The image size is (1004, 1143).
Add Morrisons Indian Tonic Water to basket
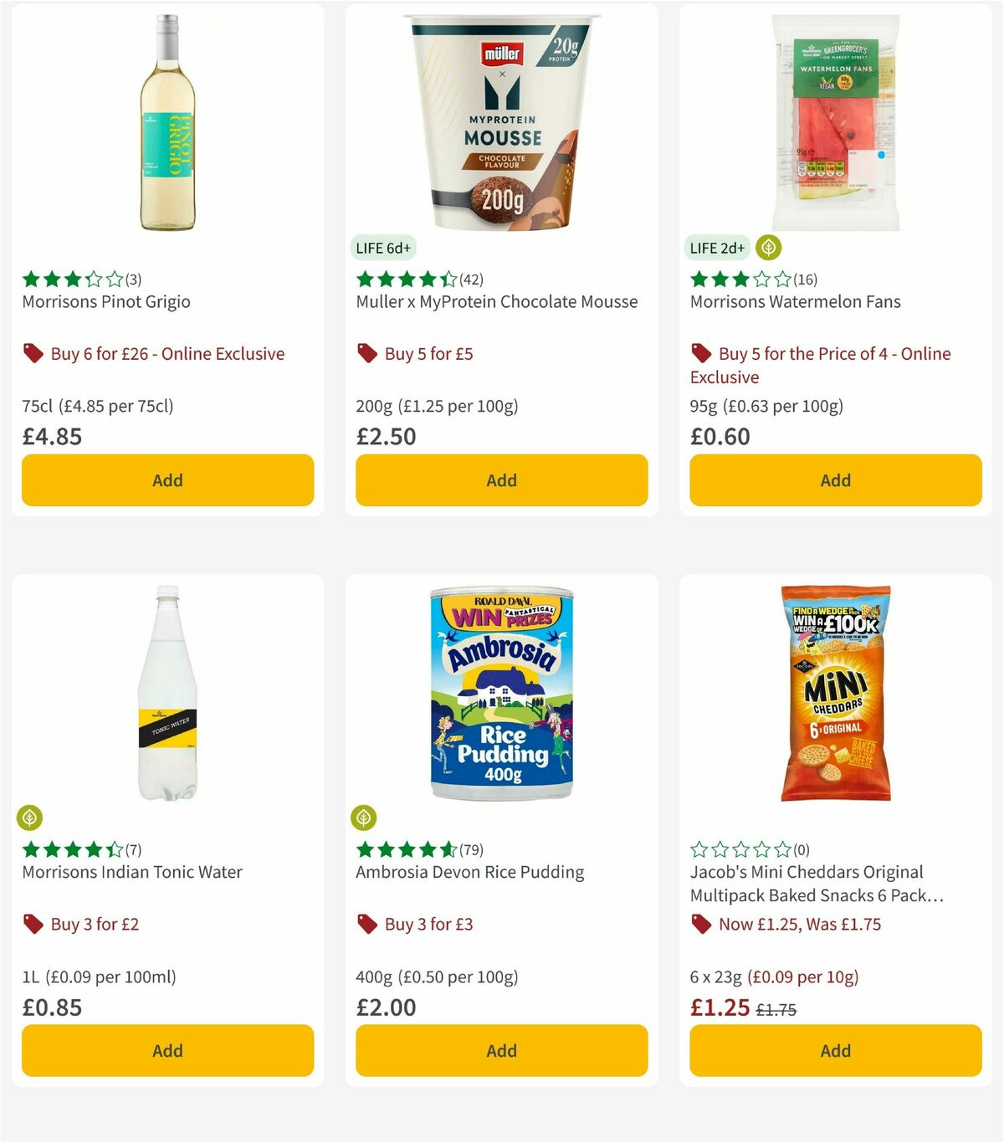(166, 1050)
